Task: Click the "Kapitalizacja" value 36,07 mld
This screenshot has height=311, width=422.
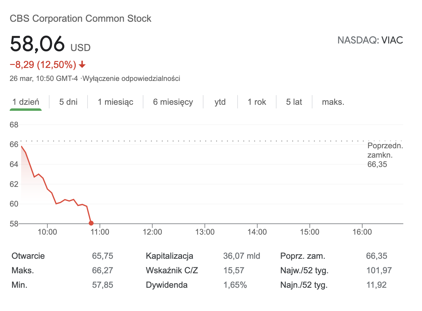Action: click(241, 256)
